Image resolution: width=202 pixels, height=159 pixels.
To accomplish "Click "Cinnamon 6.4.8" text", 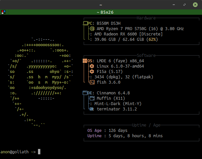I will 113,93.
